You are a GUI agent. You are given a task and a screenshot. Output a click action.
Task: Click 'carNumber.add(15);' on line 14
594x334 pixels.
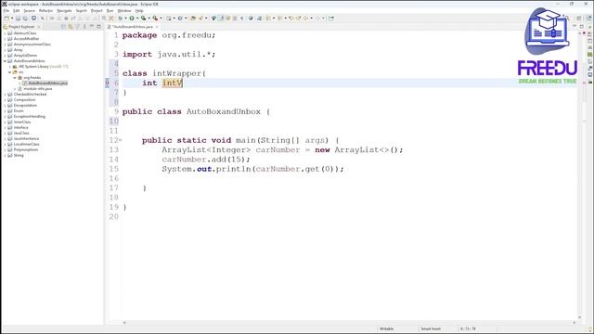(206, 160)
